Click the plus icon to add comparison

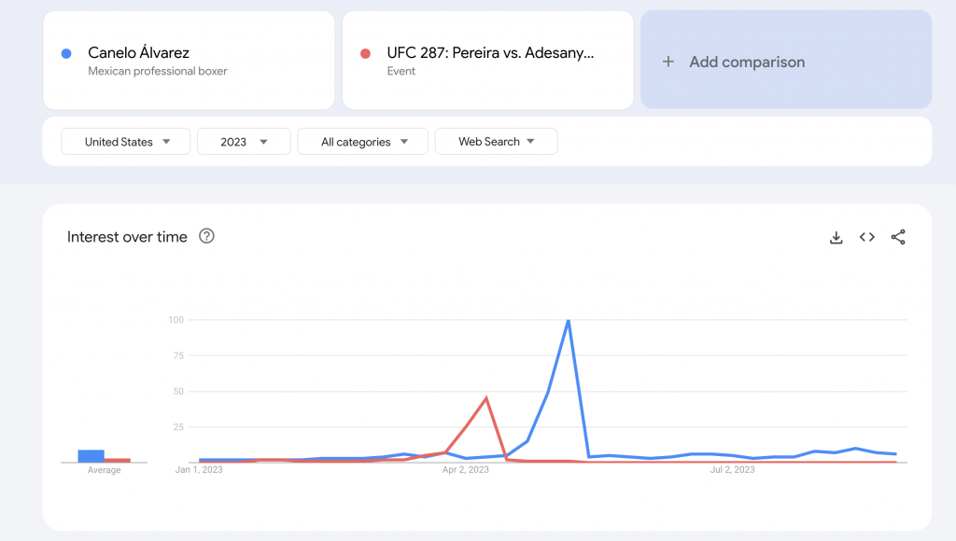tap(668, 62)
